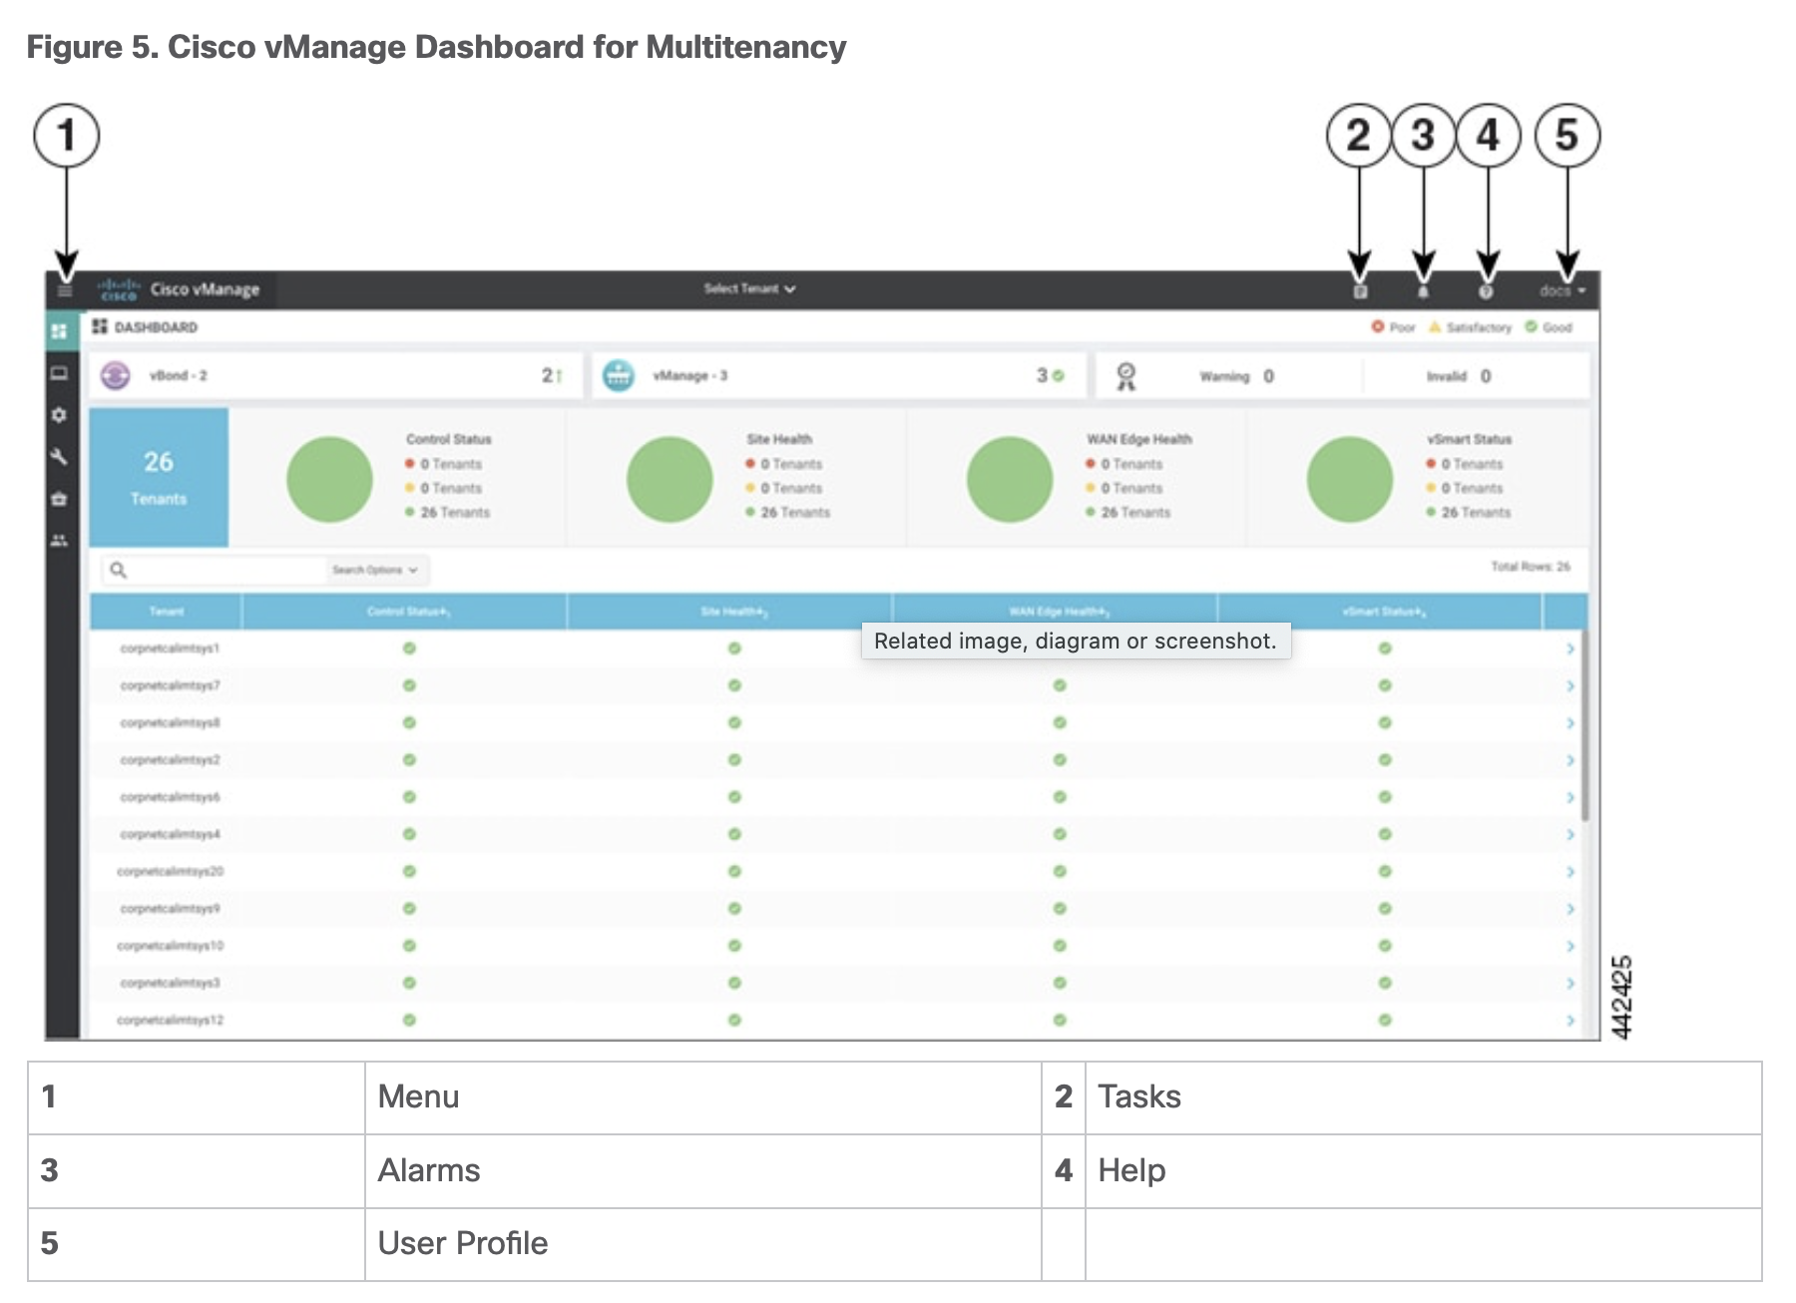Select the Tools wrench in sidebar
Viewport: 1796px width, 1303px height.
pos(60,457)
